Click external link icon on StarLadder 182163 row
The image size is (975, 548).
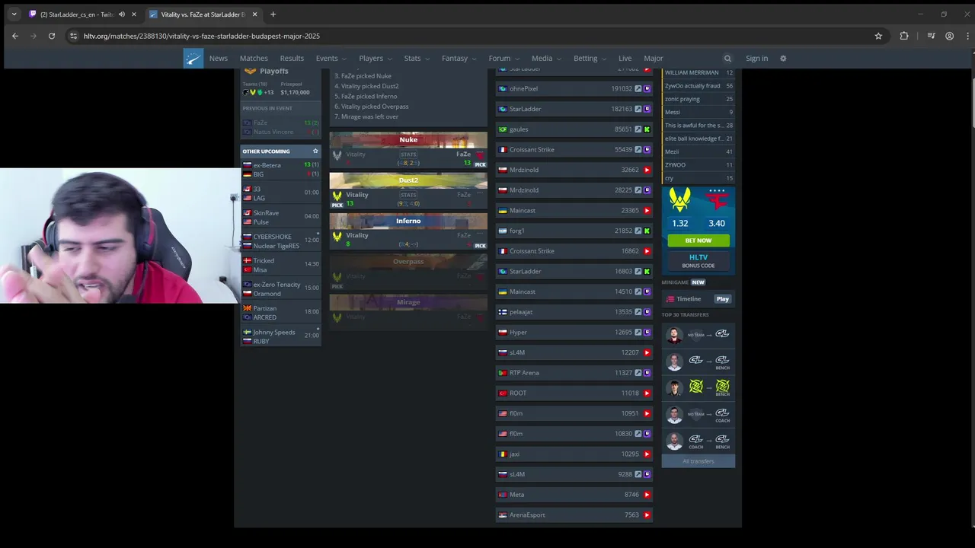point(638,109)
